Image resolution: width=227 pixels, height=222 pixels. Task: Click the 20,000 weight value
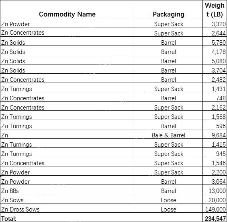pos(217,200)
